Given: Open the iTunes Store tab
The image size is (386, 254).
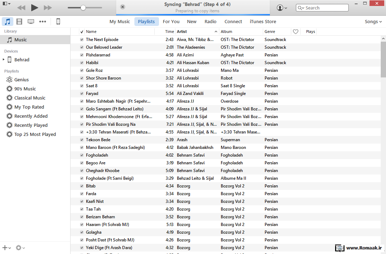Looking at the screenshot, I should pos(263,21).
